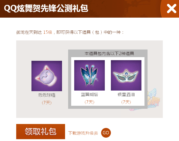Viewport: 179px width, 141px height.
Task: Select the 蓝翼蝴后 butterfly wings image
Action: 89,75
